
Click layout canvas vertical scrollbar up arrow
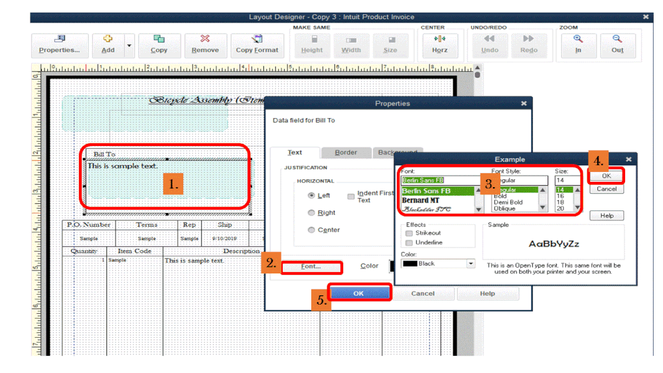click(x=477, y=68)
